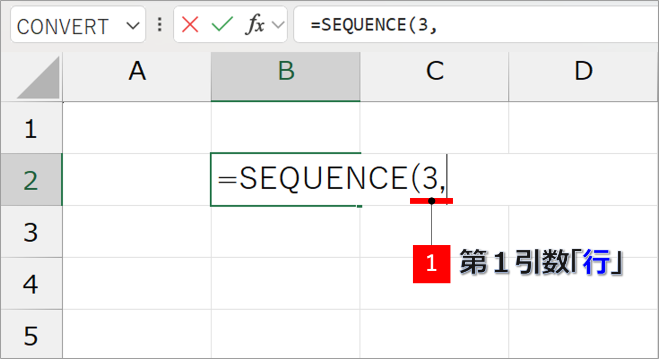Open the Insert Function fx dialog
Image resolution: width=665 pixels, height=359 pixels.
[x=255, y=25]
